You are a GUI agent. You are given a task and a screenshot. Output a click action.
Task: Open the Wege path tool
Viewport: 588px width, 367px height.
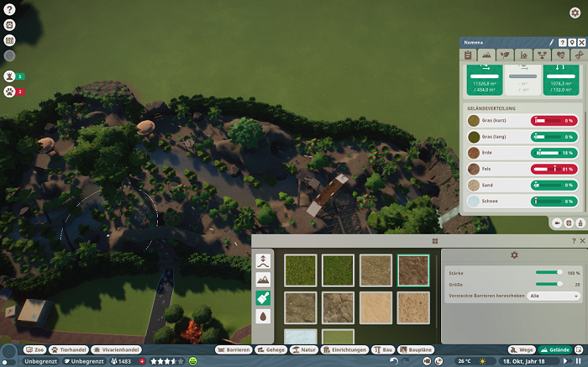(522, 349)
